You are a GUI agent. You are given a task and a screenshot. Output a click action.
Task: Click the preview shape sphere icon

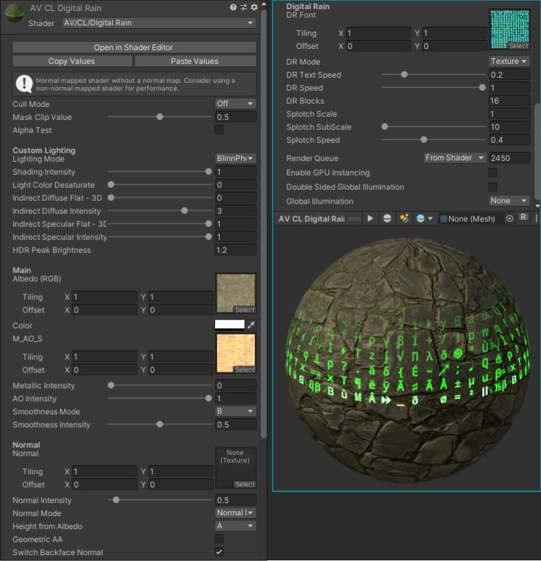click(387, 219)
